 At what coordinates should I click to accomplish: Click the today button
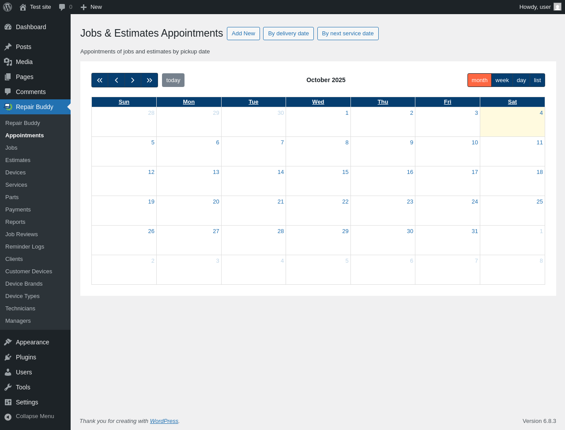point(173,80)
